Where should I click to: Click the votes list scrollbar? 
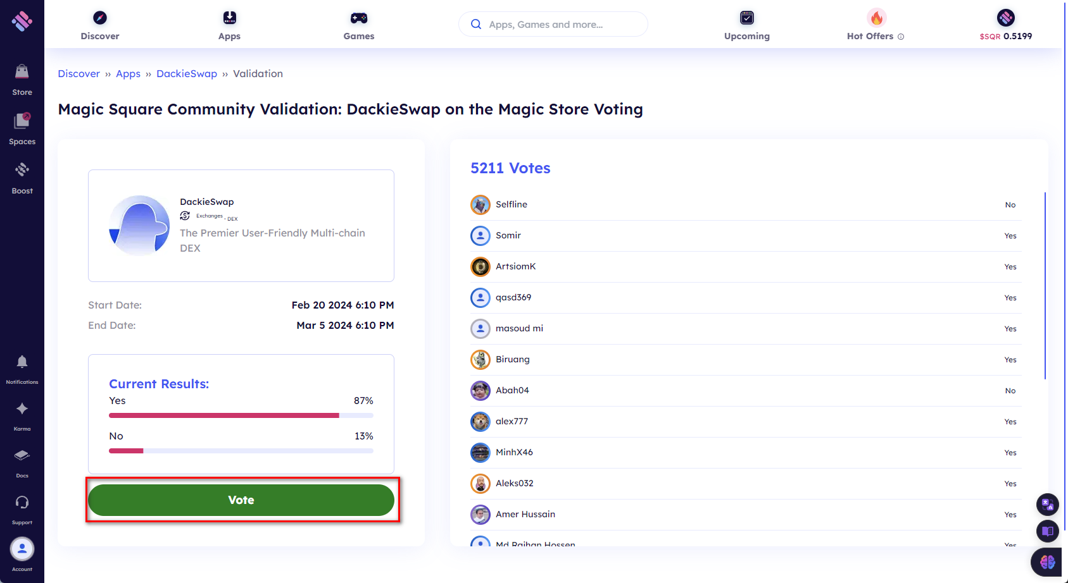[x=1045, y=286]
